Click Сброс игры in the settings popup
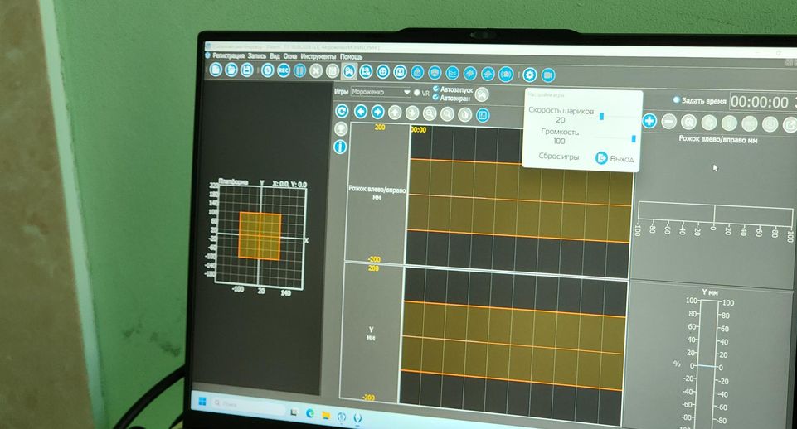797x429 pixels. [559, 157]
